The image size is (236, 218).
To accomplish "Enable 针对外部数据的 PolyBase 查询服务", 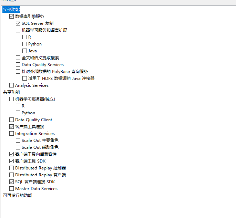I will tap(18, 72).
